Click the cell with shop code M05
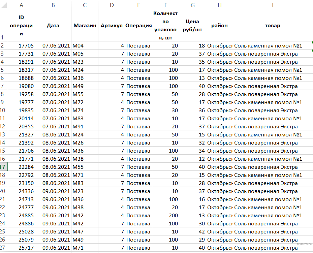 click(x=85, y=54)
